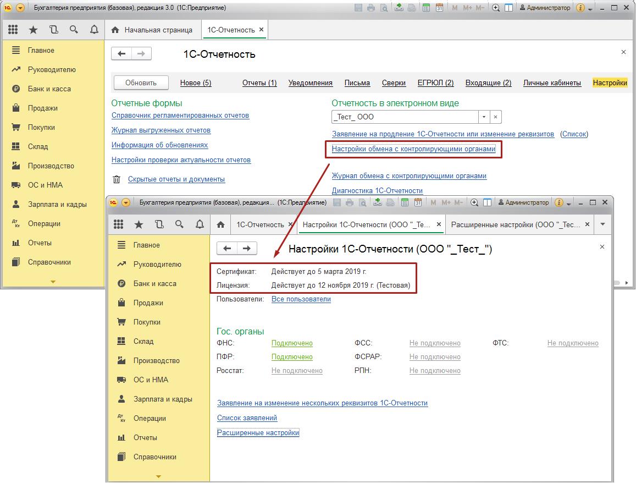Open Настройки section in 1С-Отчетность
The height and width of the screenshot is (483, 636).
pyautogui.click(x=610, y=83)
